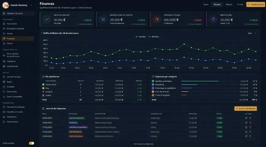The height and width of the screenshot is (147, 266).
Task: Click the Déconnexion logout icon
Action: click(4, 122)
